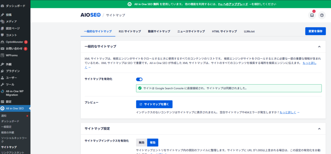Open the ユーザー person icon in sidebar
331x154 pixels.
(3, 78)
